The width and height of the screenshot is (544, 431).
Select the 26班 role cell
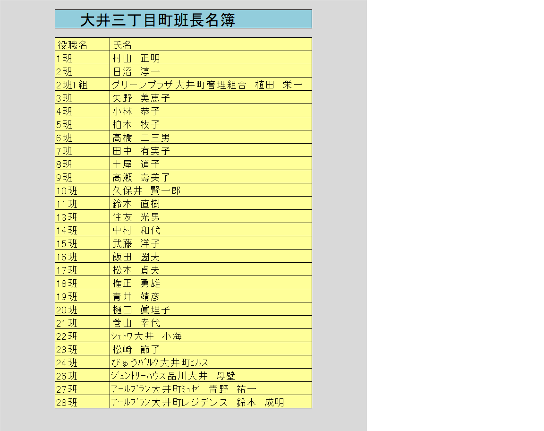click(x=82, y=376)
